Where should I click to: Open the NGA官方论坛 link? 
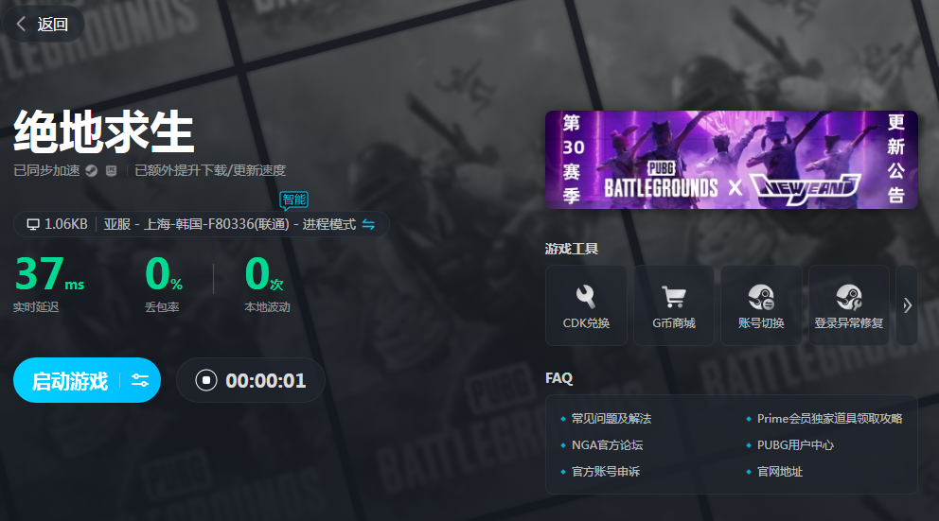click(608, 445)
